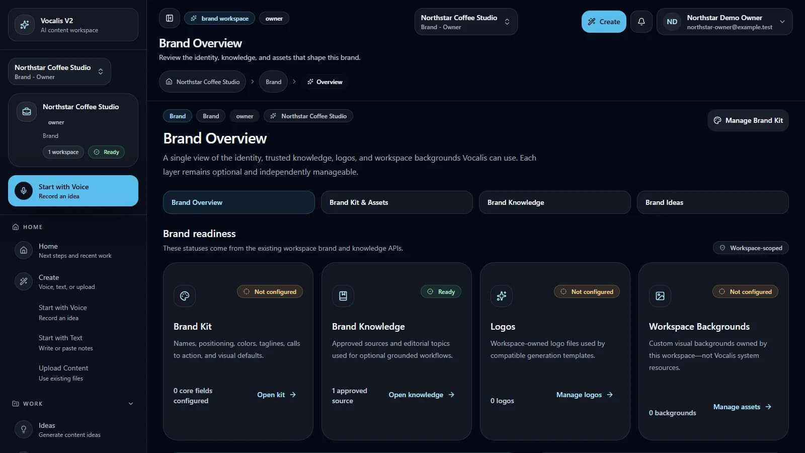Click the sparkle icon in Overview breadcrumb
The image size is (805, 453).
(310, 82)
